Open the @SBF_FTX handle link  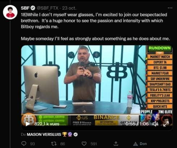coord(47,8)
